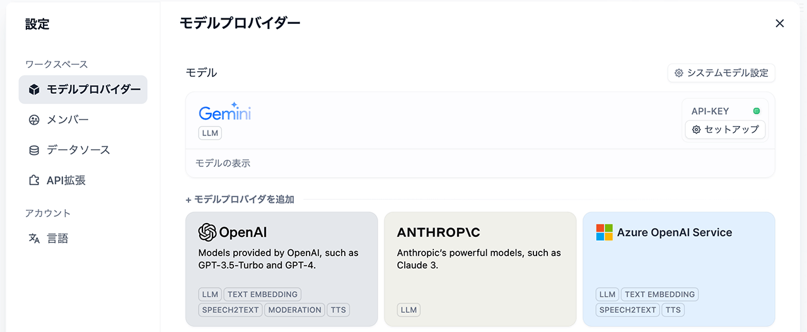This screenshot has height=332, width=807.
Task: Click the 言語 translate icon
Action: pyautogui.click(x=35, y=239)
